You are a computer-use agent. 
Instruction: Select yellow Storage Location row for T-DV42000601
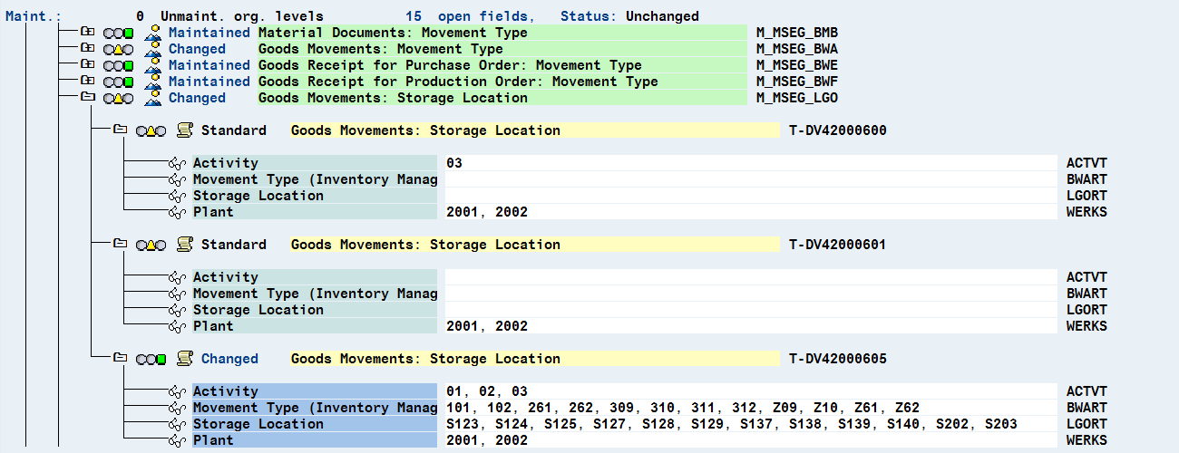(x=534, y=245)
